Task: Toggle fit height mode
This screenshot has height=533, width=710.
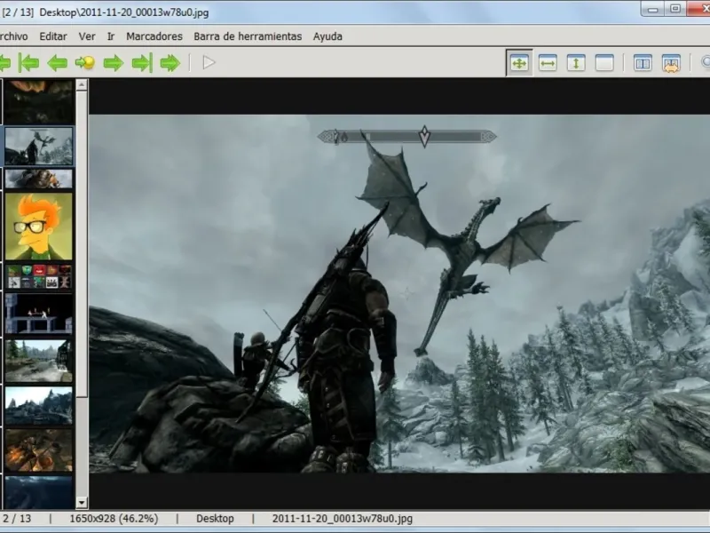Action: pos(576,63)
